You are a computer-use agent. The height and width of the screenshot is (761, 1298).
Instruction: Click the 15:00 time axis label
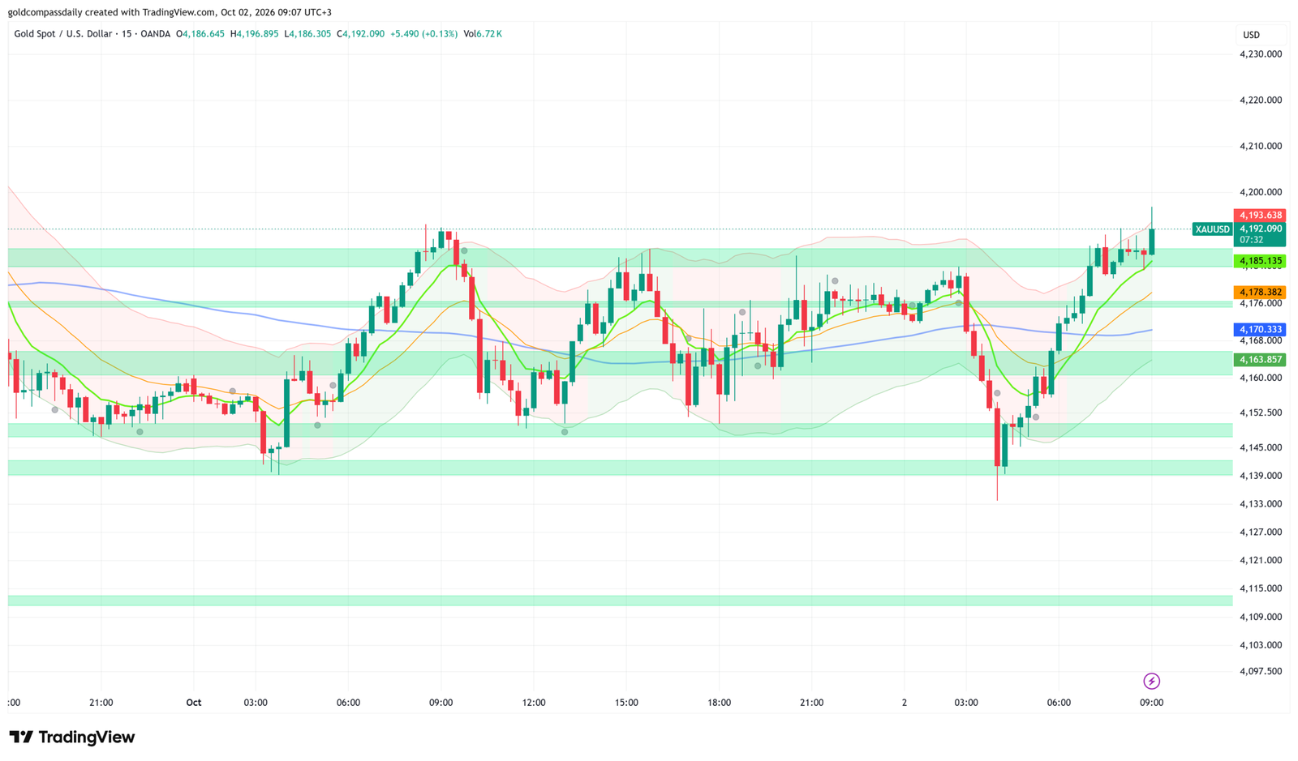tap(626, 703)
